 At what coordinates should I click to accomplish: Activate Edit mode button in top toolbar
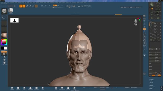tap(21, 6)
